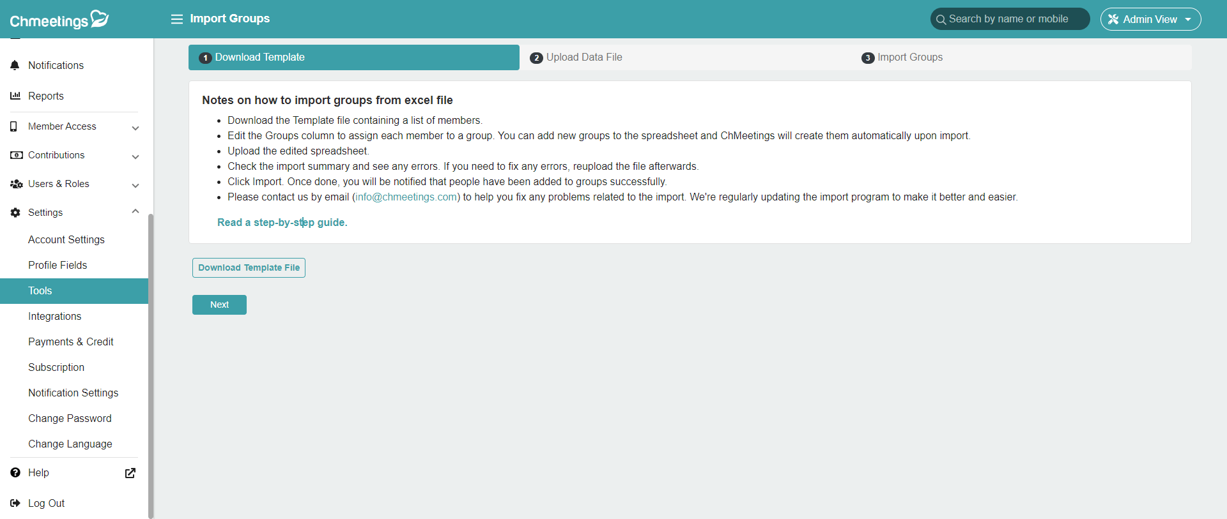Screen dimensions: 1227x519
Task: Click the Help question mark icon
Action: click(x=15, y=472)
